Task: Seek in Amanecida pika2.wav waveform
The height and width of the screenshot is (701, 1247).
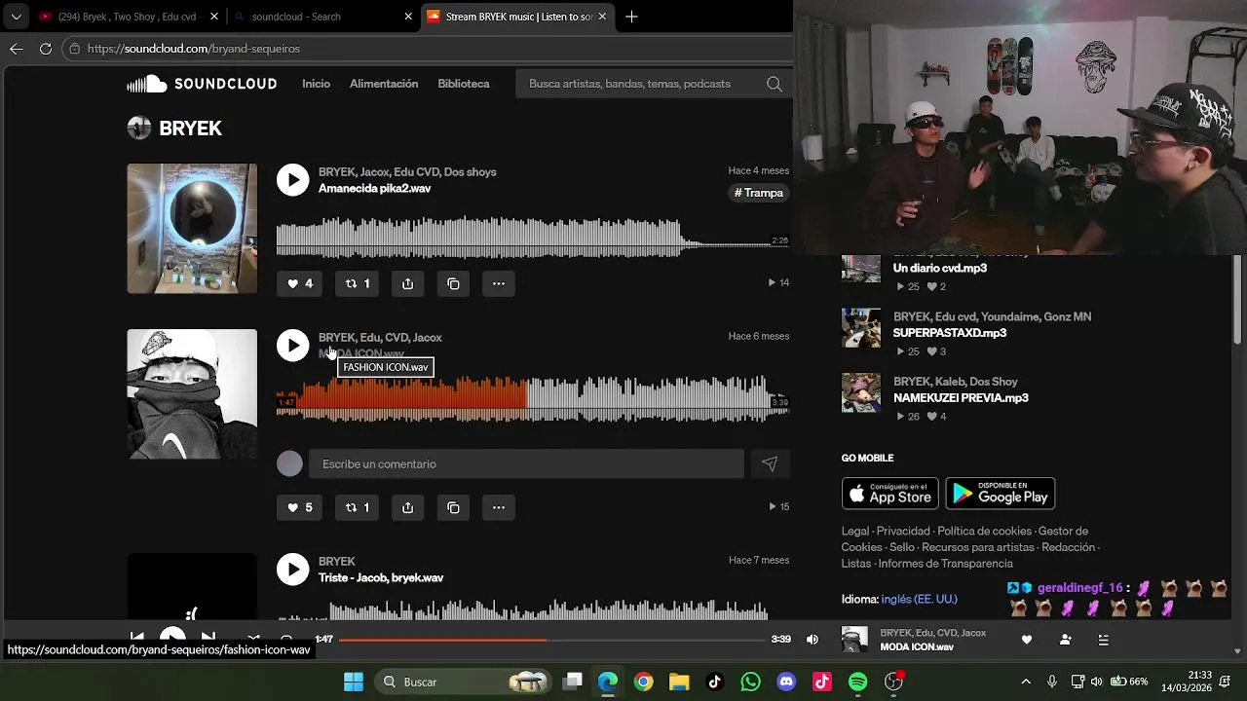Action: (x=532, y=240)
